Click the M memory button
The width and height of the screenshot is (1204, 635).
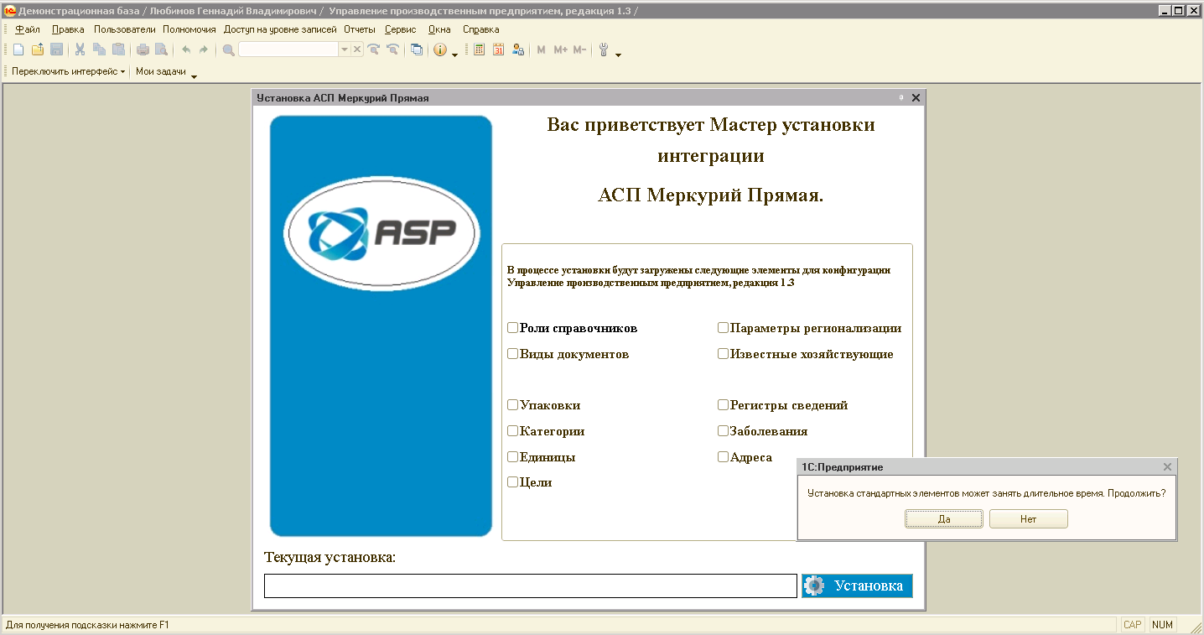click(x=542, y=49)
